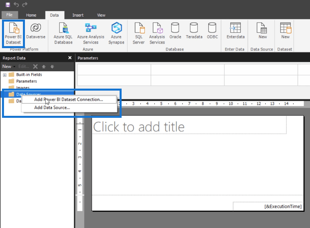Image resolution: width=310 pixels, height=228 pixels.
Task: Click the Click to add title box
Action: [189, 125]
